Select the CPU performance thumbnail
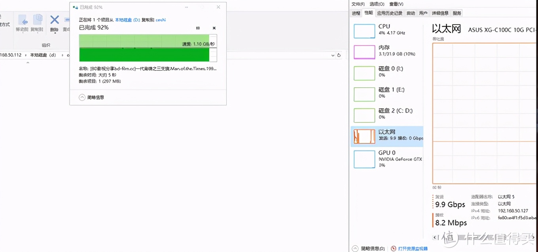The image size is (538, 252). point(364,31)
